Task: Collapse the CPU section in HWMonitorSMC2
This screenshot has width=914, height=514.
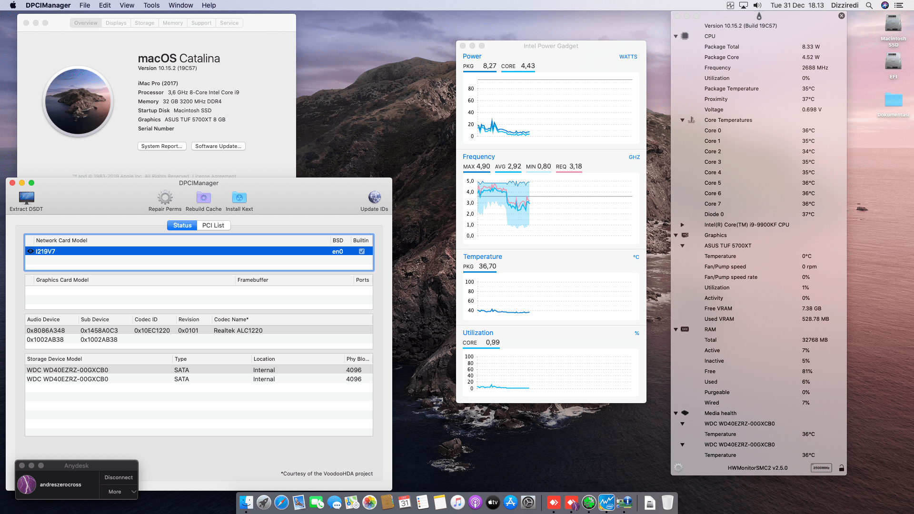Action: click(x=676, y=36)
